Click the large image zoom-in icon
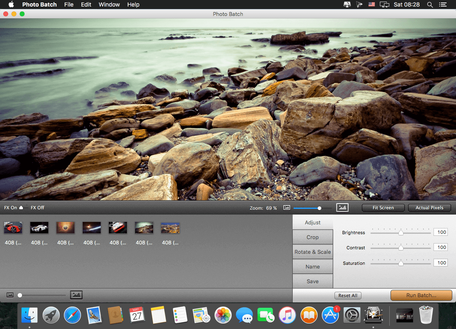 click(342, 208)
